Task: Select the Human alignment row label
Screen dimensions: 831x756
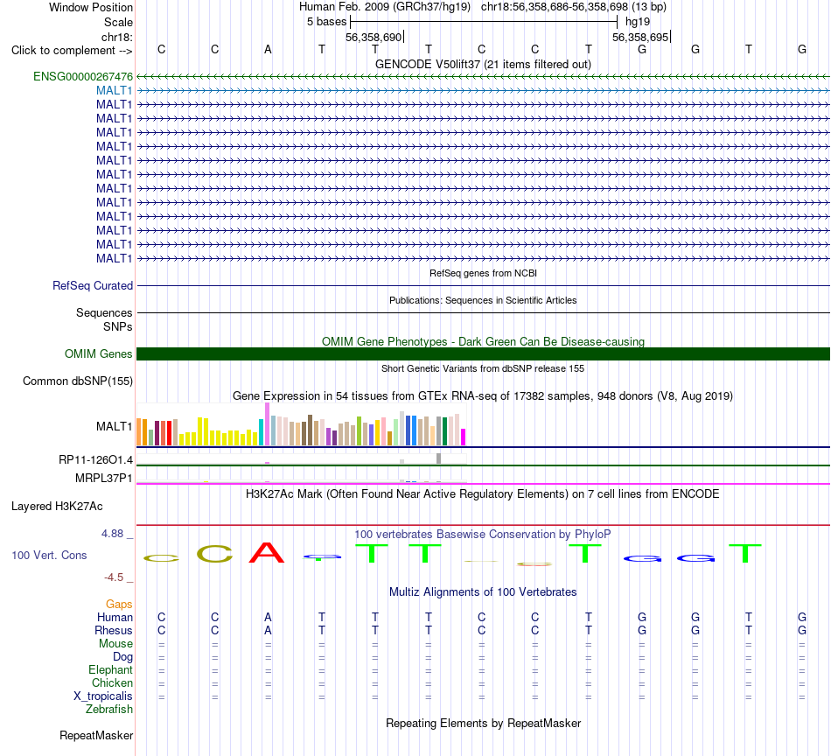Action: click(115, 617)
